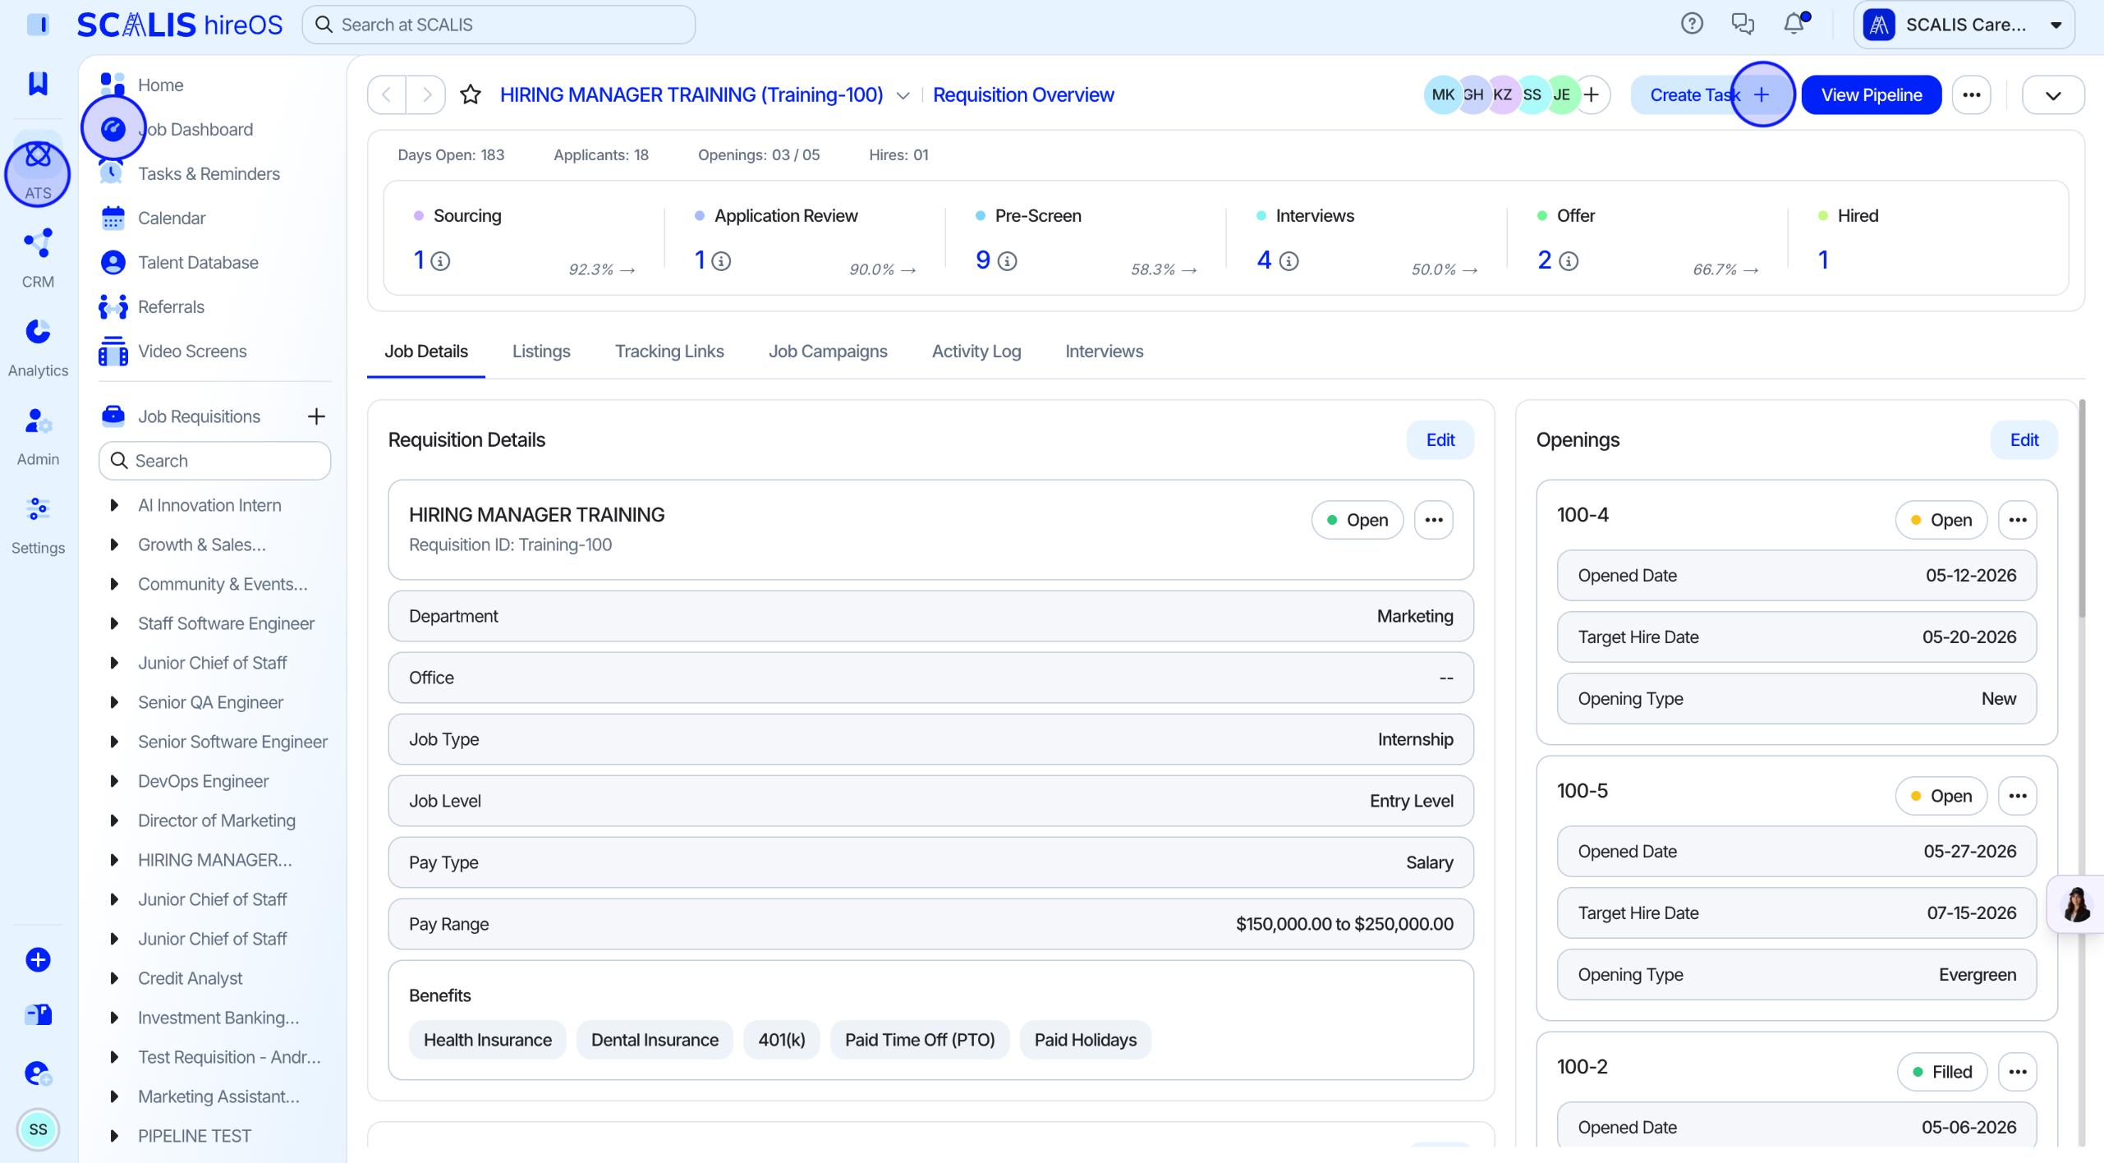Expand Credit Analyst tree item
This screenshot has width=2104, height=1163.
pyautogui.click(x=114, y=978)
